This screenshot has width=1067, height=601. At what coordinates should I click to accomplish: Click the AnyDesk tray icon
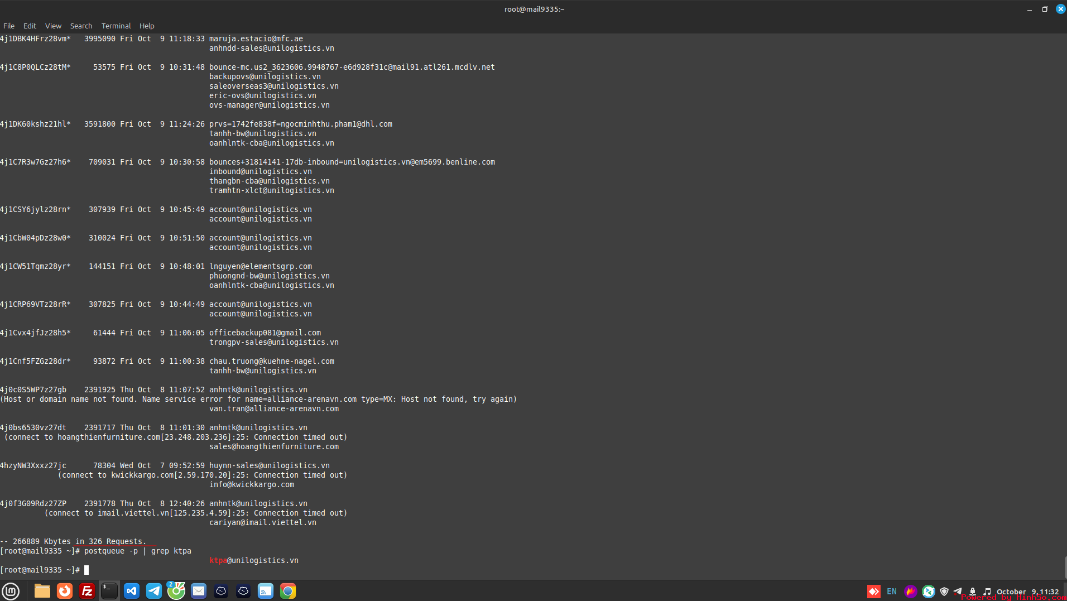874,592
